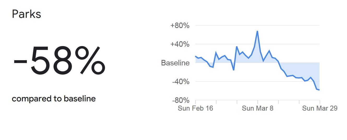Screen dimensions: 347x140
Task: Click the +40% y-axis label
Action: click(180, 44)
